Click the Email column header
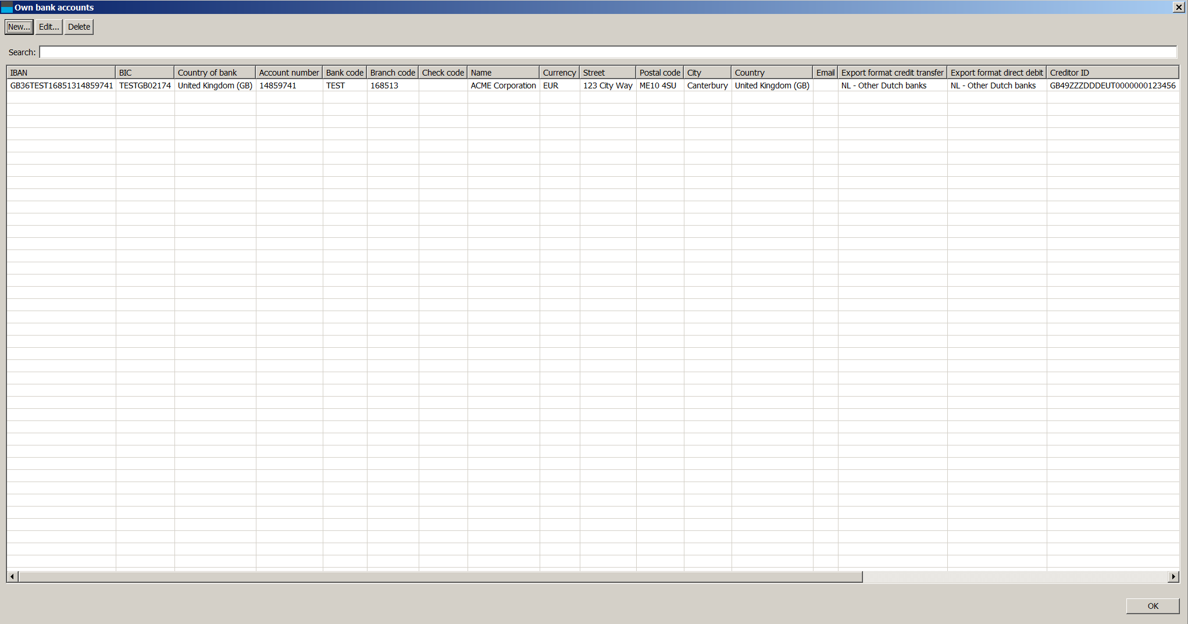Image resolution: width=1188 pixels, height=624 pixels. [825, 72]
